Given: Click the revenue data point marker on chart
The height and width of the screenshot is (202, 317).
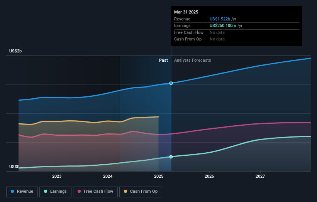Looking at the screenshot, I should coord(171,83).
